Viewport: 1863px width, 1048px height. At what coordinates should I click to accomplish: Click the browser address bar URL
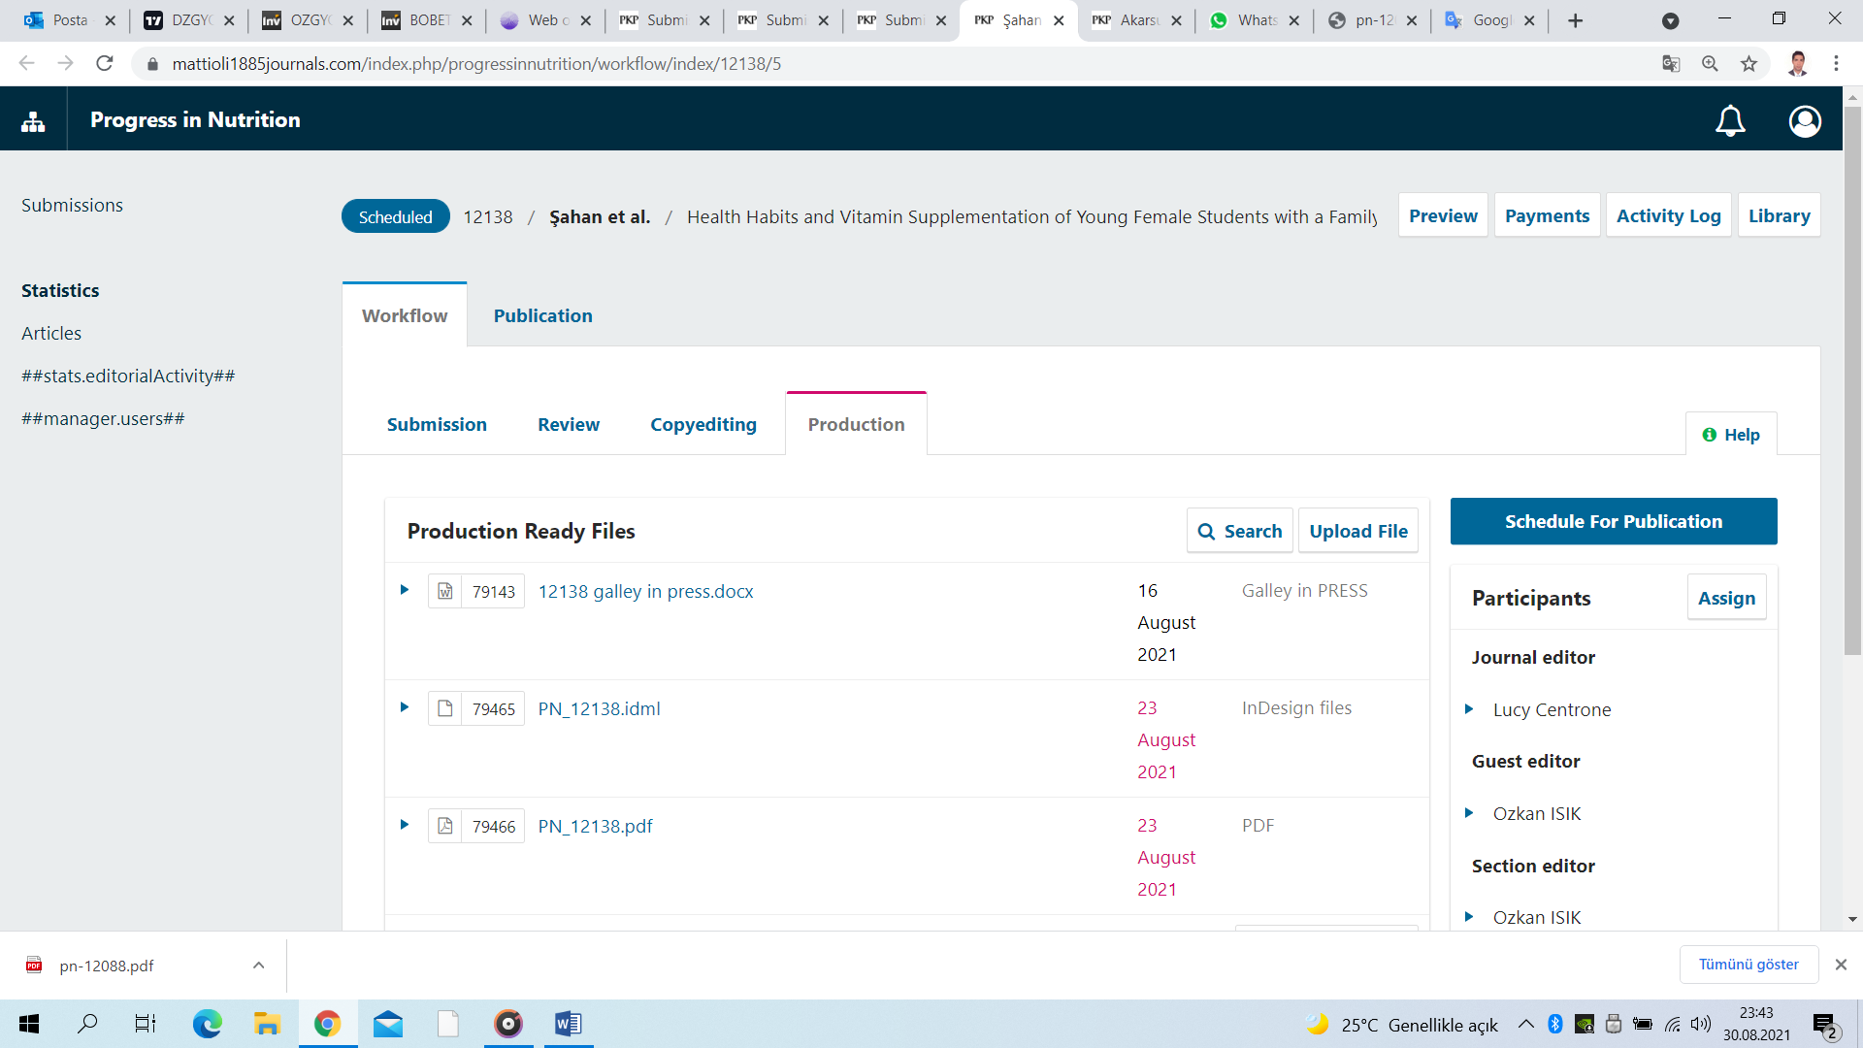click(475, 64)
